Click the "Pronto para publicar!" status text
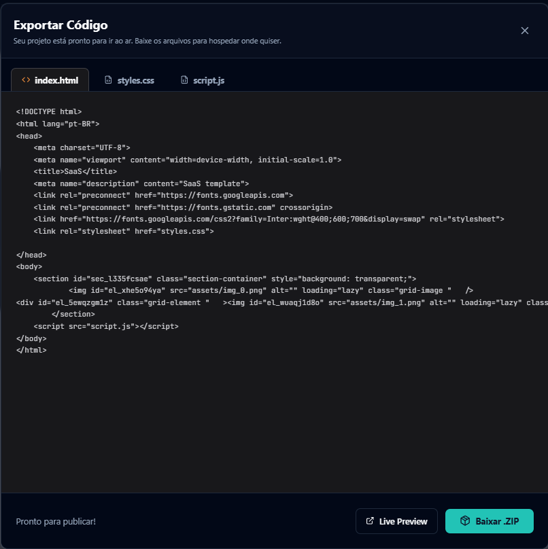548x549 pixels. tap(56, 521)
